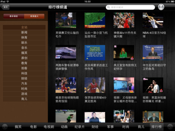The width and height of the screenshot is (175, 131).
Task: Switch to the 最多播放 segment
Action: 14,16
